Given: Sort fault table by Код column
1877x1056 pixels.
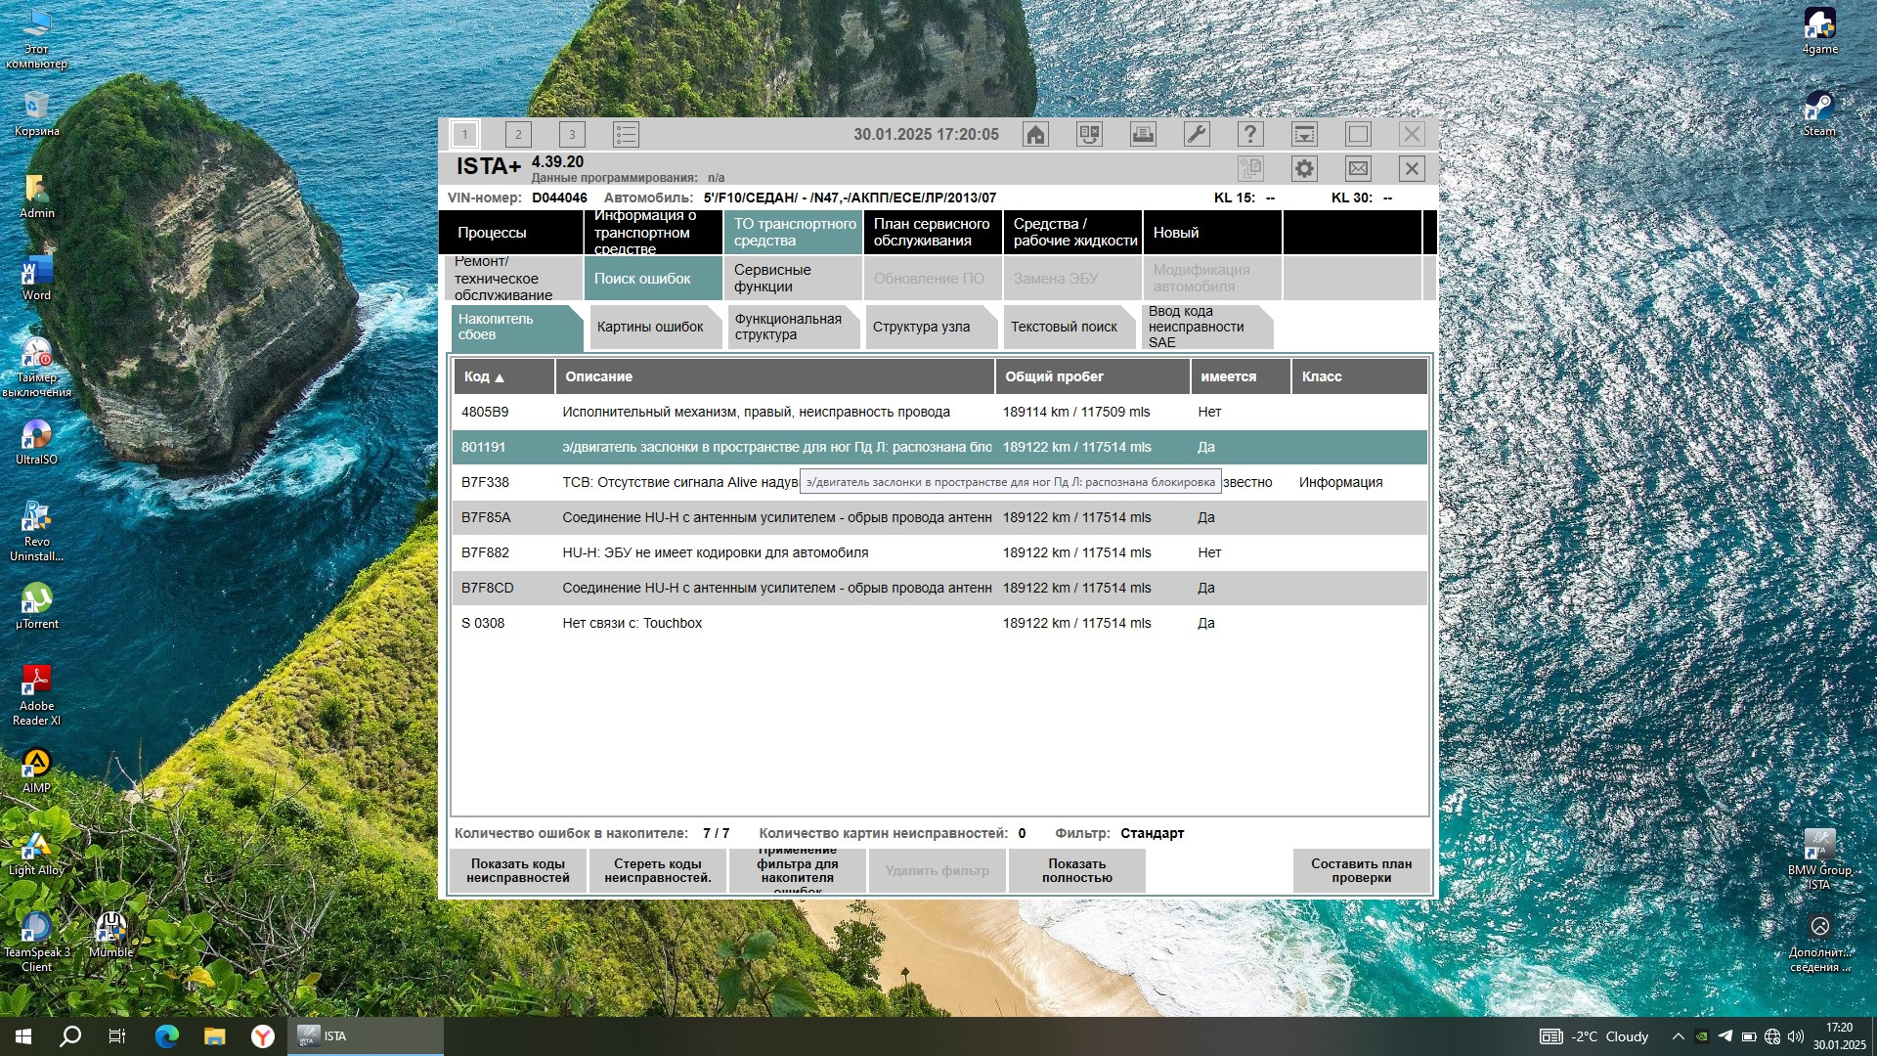Looking at the screenshot, I should pyautogui.click(x=503, y=376).
